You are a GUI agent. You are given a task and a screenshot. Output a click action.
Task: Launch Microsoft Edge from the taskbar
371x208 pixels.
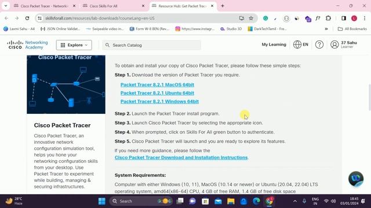pyautogui.click(x=256, y=201)
